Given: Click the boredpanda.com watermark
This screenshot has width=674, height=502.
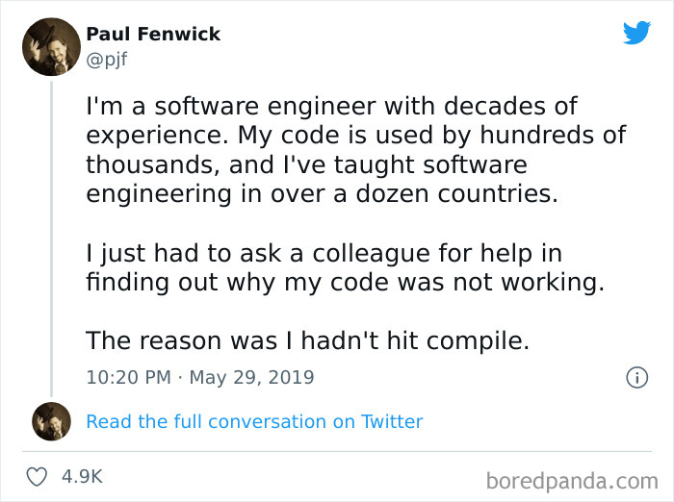Looking at the screenshot, I should (x=572, y=481).
